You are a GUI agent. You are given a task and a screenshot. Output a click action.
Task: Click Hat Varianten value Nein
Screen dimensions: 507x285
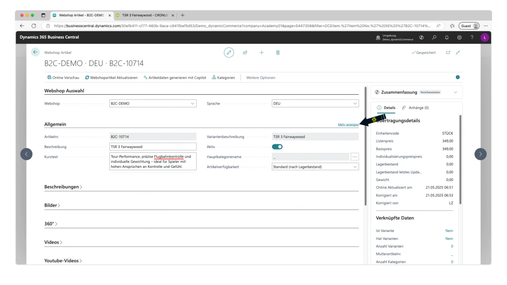coord(449,239)
